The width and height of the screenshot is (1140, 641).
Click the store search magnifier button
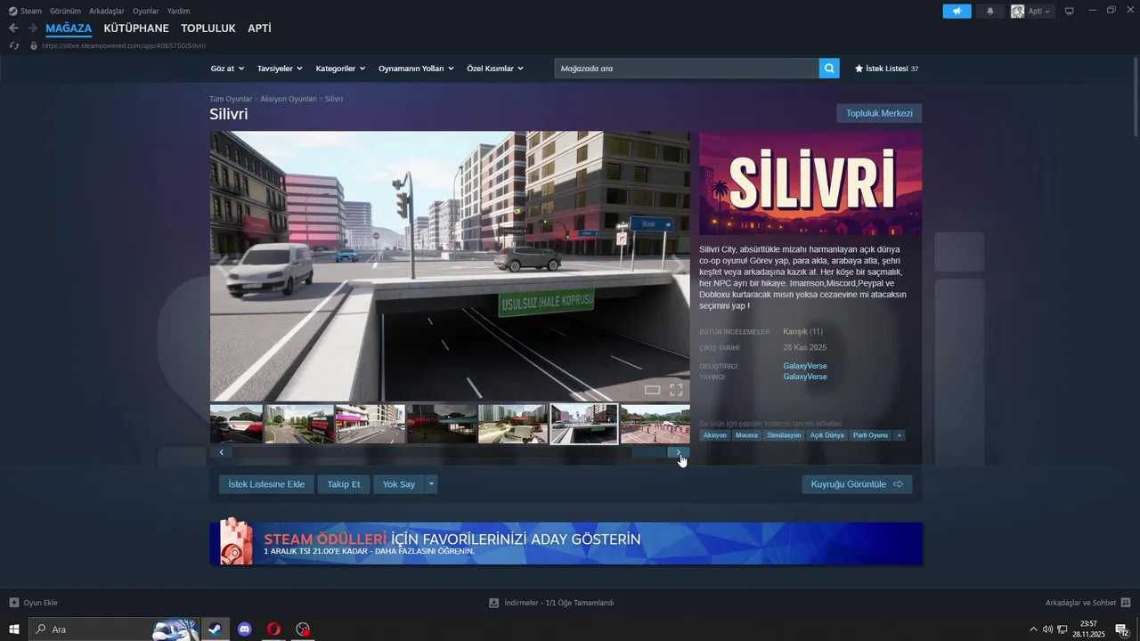pos(829,69)
